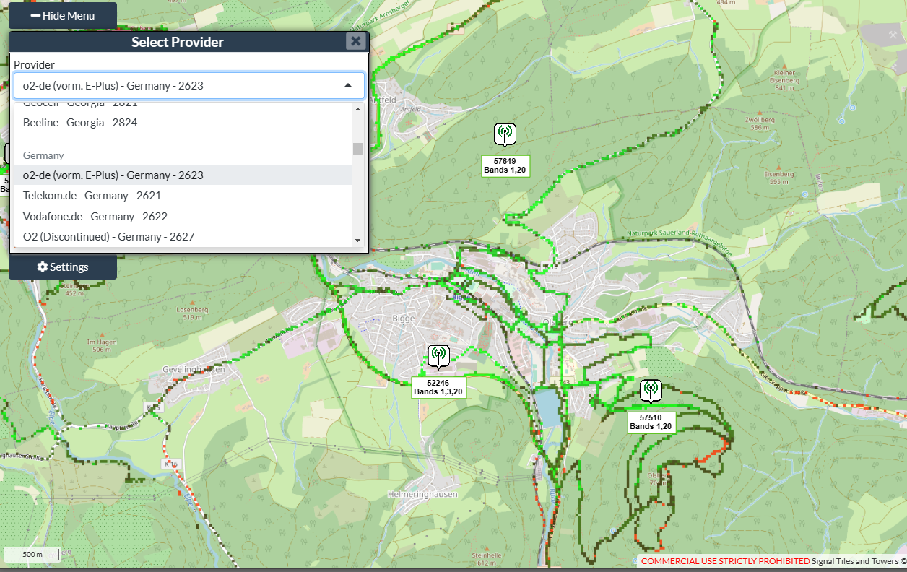Click tower icon above label 57649

pos(505,134)
